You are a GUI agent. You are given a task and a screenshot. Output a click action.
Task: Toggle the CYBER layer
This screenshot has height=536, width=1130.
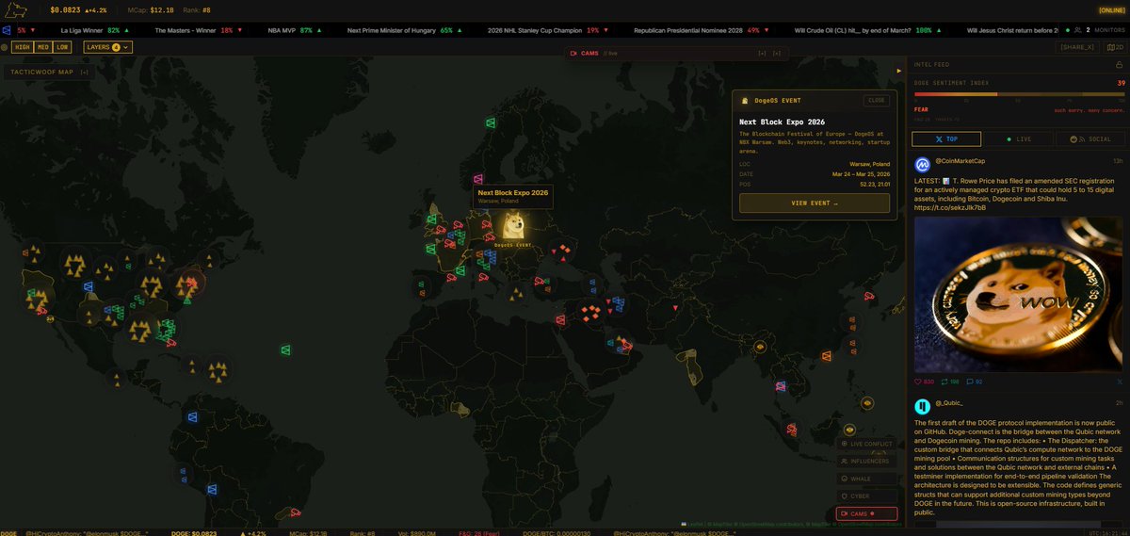(865, 495)
